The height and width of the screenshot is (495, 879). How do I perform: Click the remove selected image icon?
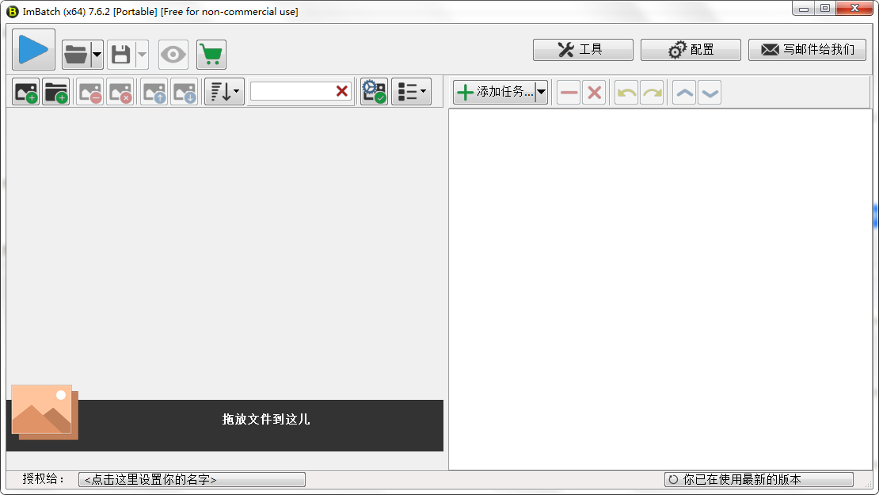90,92
